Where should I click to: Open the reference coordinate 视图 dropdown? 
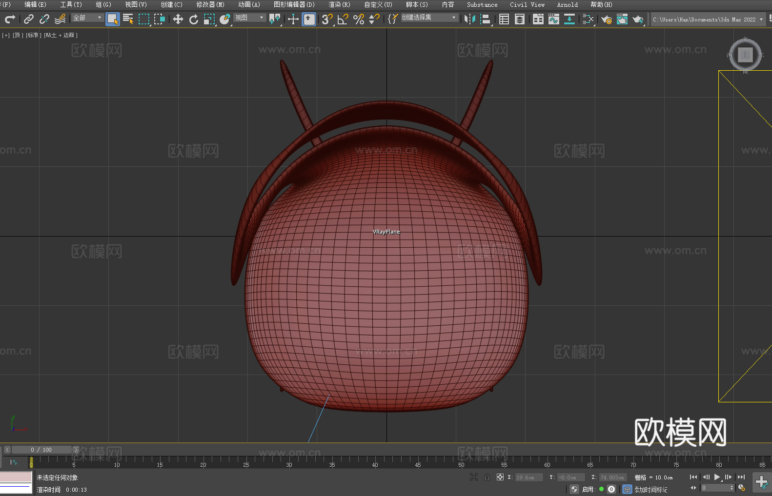pos(249,18)
